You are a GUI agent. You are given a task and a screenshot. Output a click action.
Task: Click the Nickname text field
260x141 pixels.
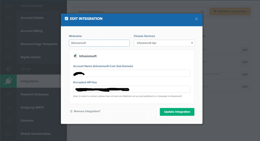coord(99,43)
